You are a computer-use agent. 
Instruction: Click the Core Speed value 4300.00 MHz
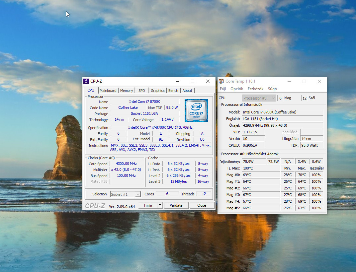click(126, 164)
